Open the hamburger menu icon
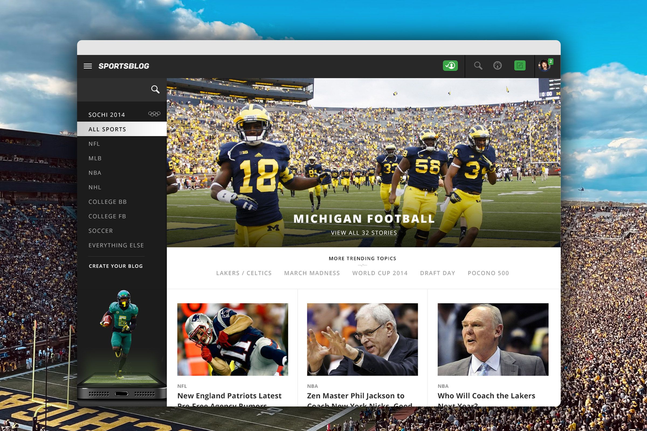647x431 pixels. point(88,66)
